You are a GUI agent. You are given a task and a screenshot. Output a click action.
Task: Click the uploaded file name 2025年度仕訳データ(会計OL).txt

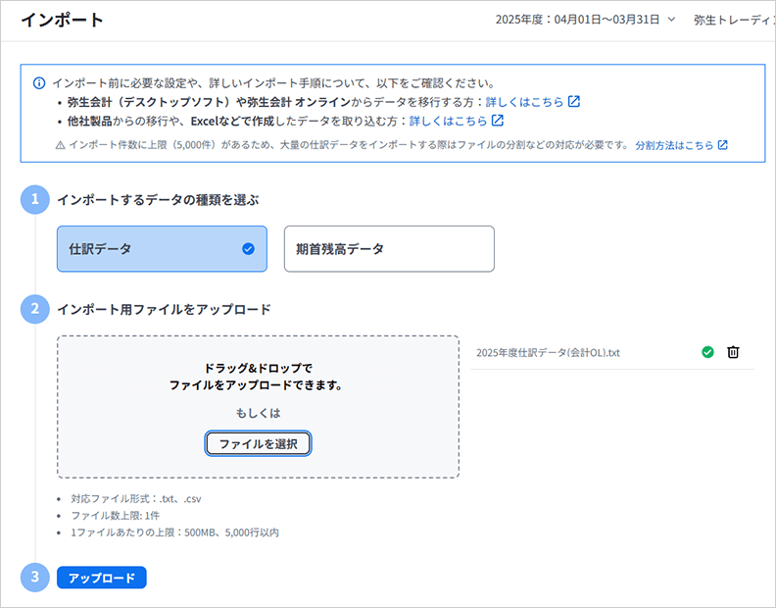[x=548, y=353]
